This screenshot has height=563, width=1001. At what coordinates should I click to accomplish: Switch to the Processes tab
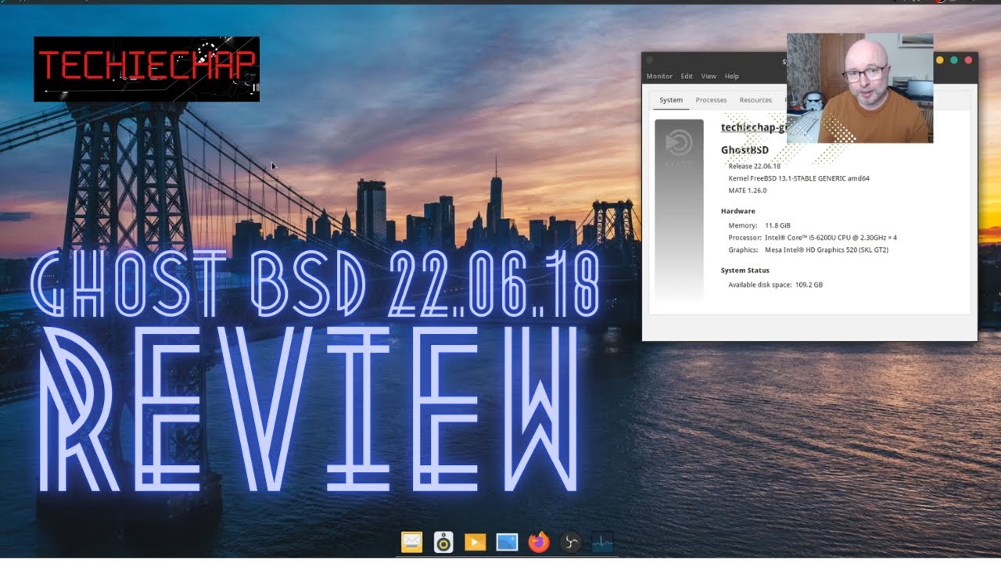click(711, 100)
